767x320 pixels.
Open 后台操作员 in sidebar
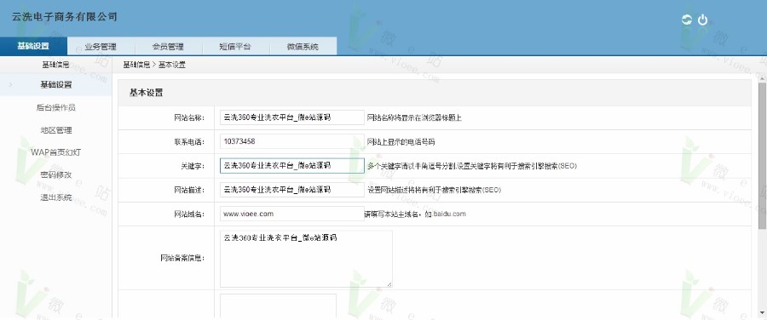coord(55,107)
